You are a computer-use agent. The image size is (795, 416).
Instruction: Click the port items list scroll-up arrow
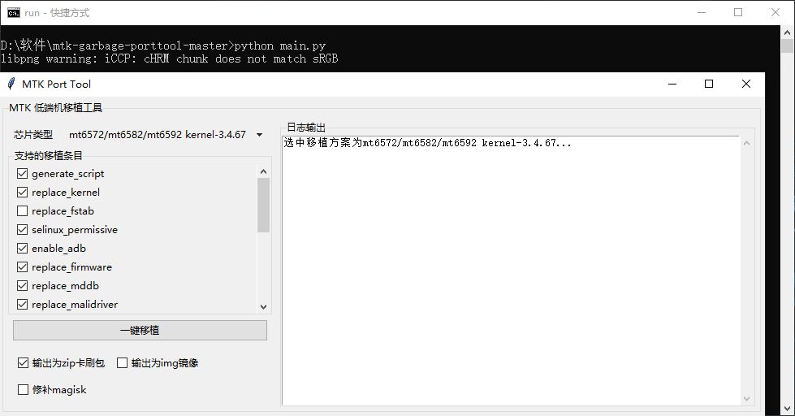coord(263,171)
